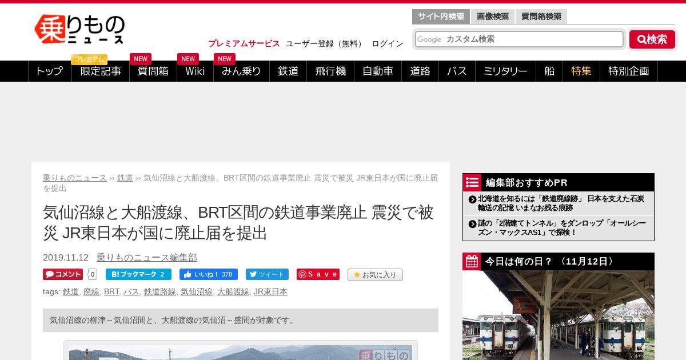
Task: Click the calendar icon beside 今日は何の日？
Action: point(472,262)
